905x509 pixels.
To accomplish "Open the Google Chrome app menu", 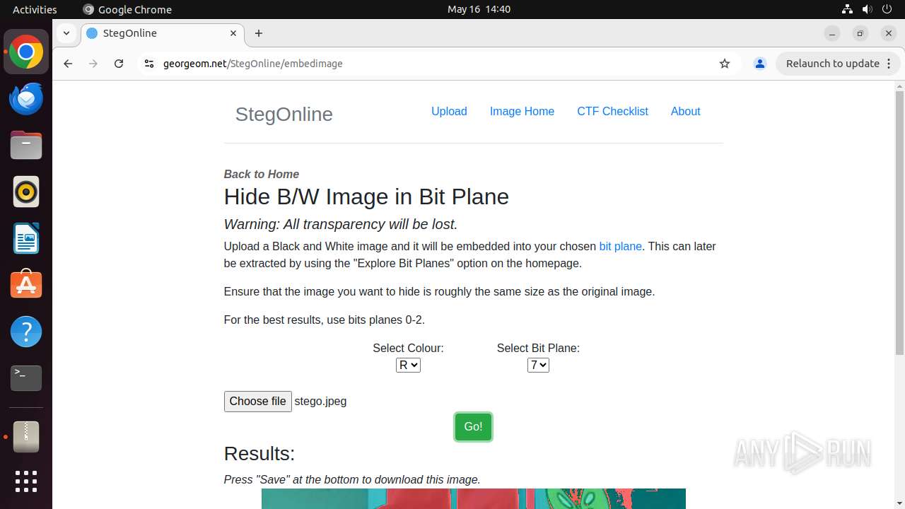I will coord(127,9).
